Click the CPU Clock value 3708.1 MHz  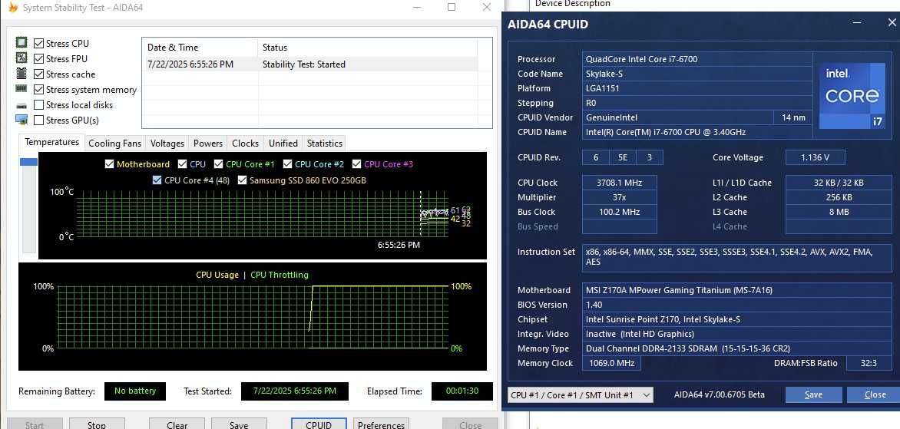click(x=619, y=183)
